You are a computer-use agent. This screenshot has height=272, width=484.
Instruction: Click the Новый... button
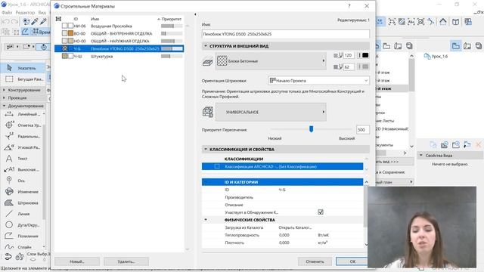click(x=77, y=261)
